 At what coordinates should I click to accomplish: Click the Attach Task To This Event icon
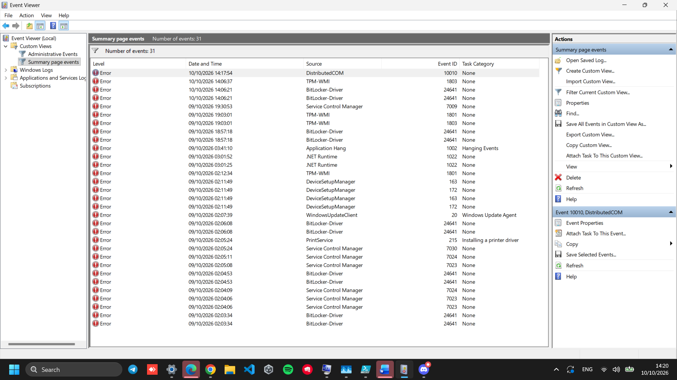point(559,233)
